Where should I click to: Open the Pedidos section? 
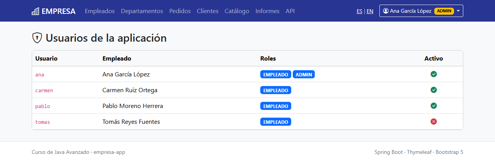tap(180, 11)
